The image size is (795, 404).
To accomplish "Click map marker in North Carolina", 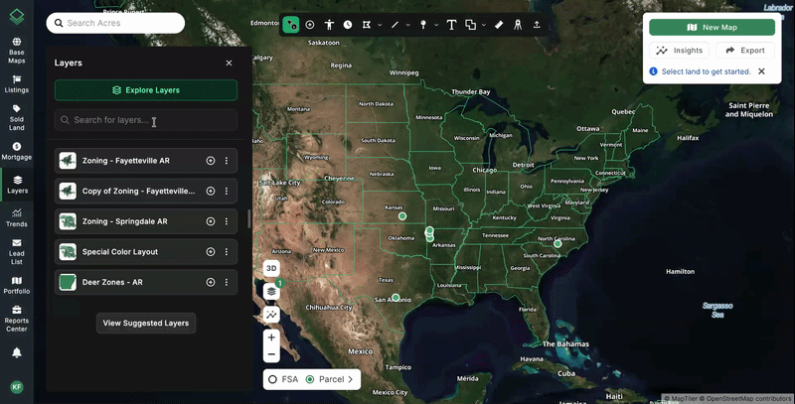I will tap(557, 243).
